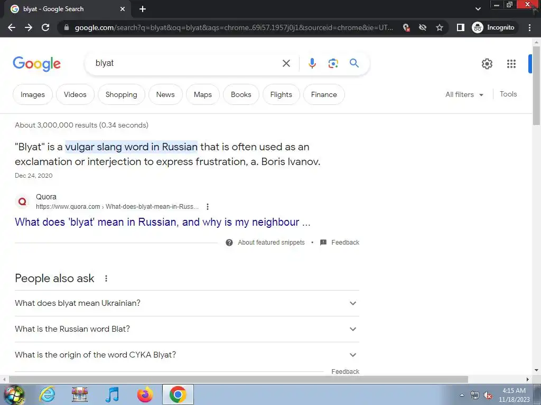
Task: Clear the search box with X icon
Action: coord(286,63)
